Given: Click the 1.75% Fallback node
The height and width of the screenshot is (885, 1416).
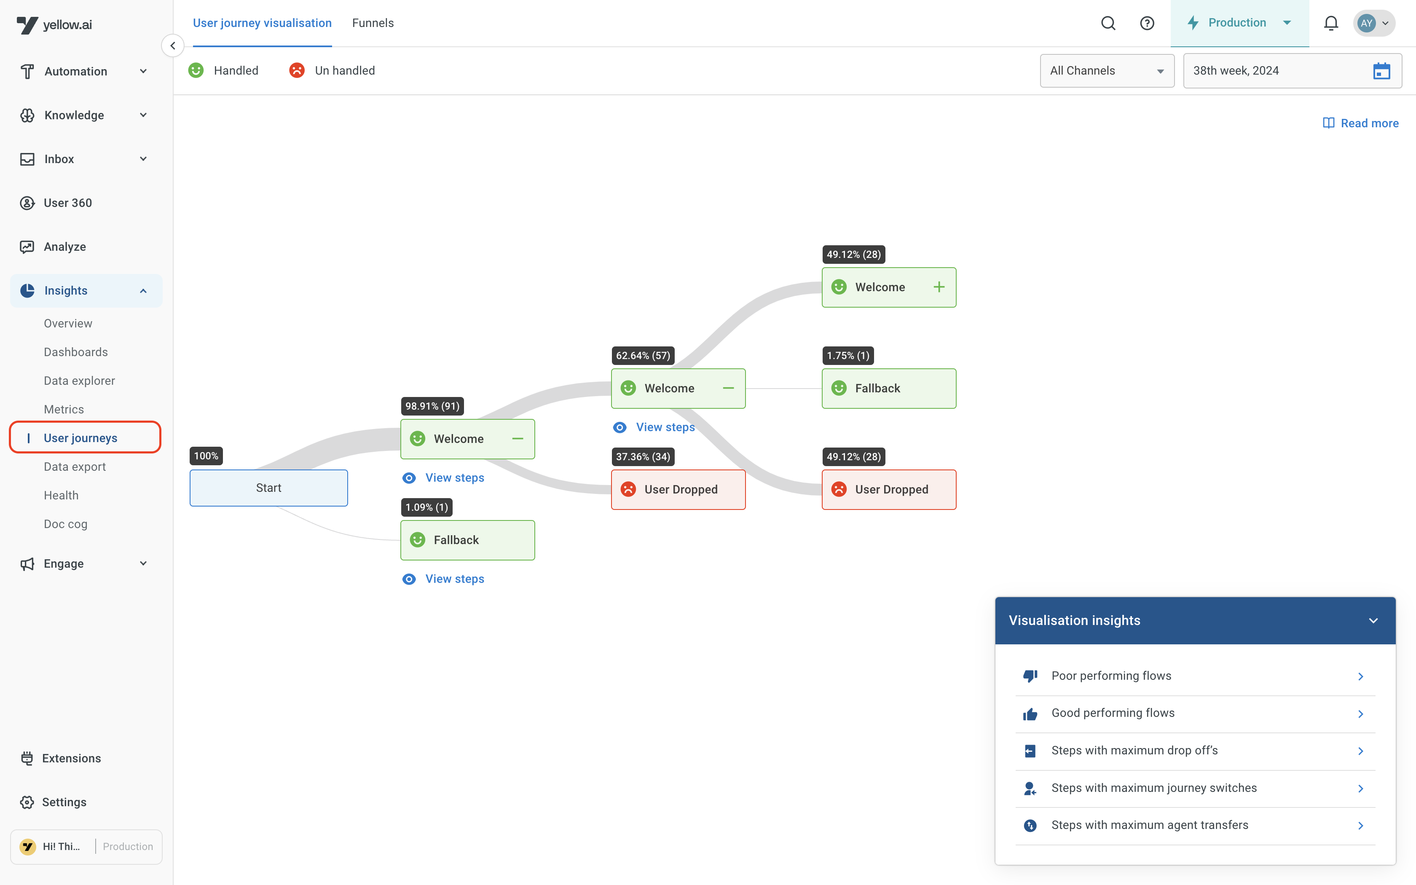Looking at the screenshot, I should coord(889,388).
